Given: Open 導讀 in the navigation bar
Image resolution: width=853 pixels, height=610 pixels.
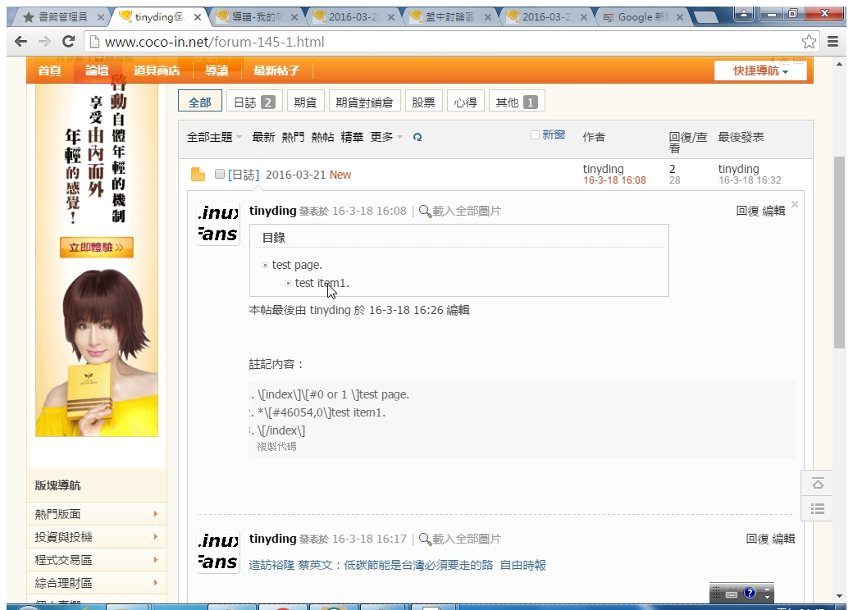Looking at the screenshot, I should (217, 71).
